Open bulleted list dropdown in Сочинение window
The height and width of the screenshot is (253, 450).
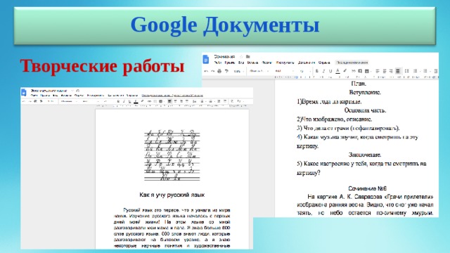point(427,71)
